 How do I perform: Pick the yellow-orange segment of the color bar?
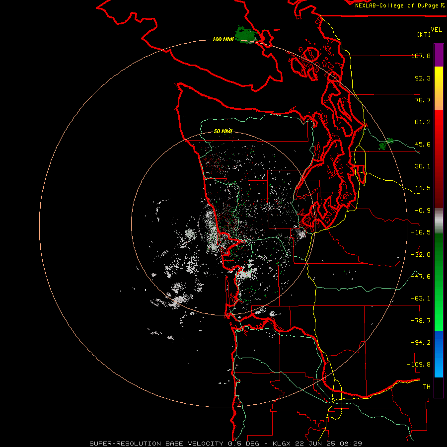tap(439, 88)
